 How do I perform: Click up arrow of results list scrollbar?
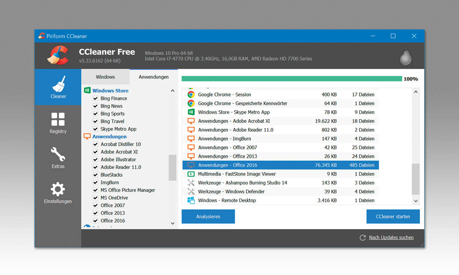(416, 92)
